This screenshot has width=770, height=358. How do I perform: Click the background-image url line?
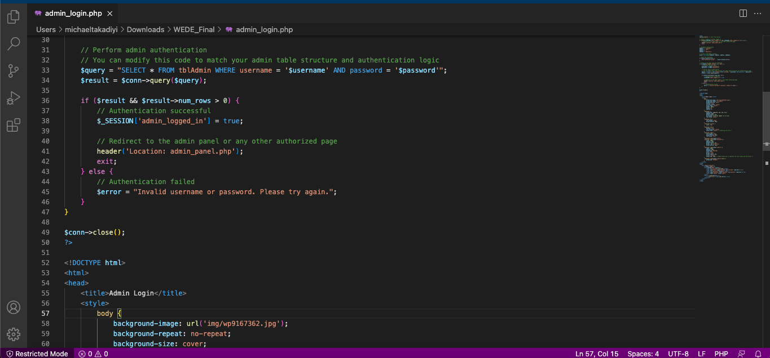coord(201,324)
